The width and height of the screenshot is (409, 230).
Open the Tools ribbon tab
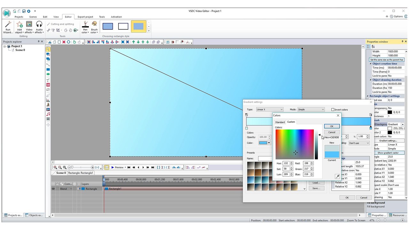(102, 17)
